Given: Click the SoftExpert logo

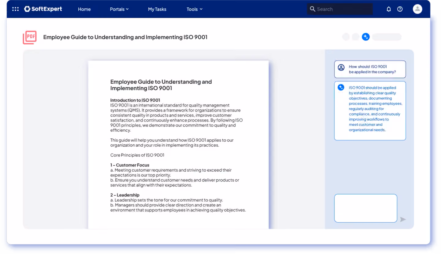Looking at the screenshot, I should click(43, 9).
